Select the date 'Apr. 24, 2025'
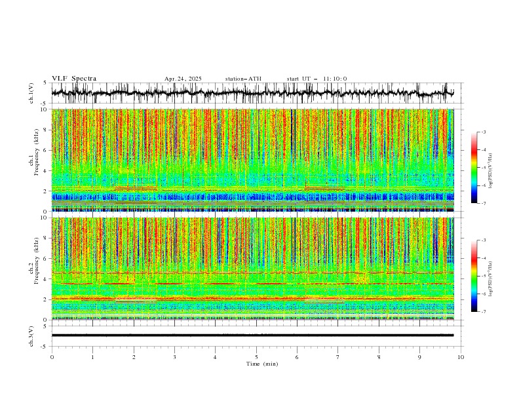 (x=183, y=79)
